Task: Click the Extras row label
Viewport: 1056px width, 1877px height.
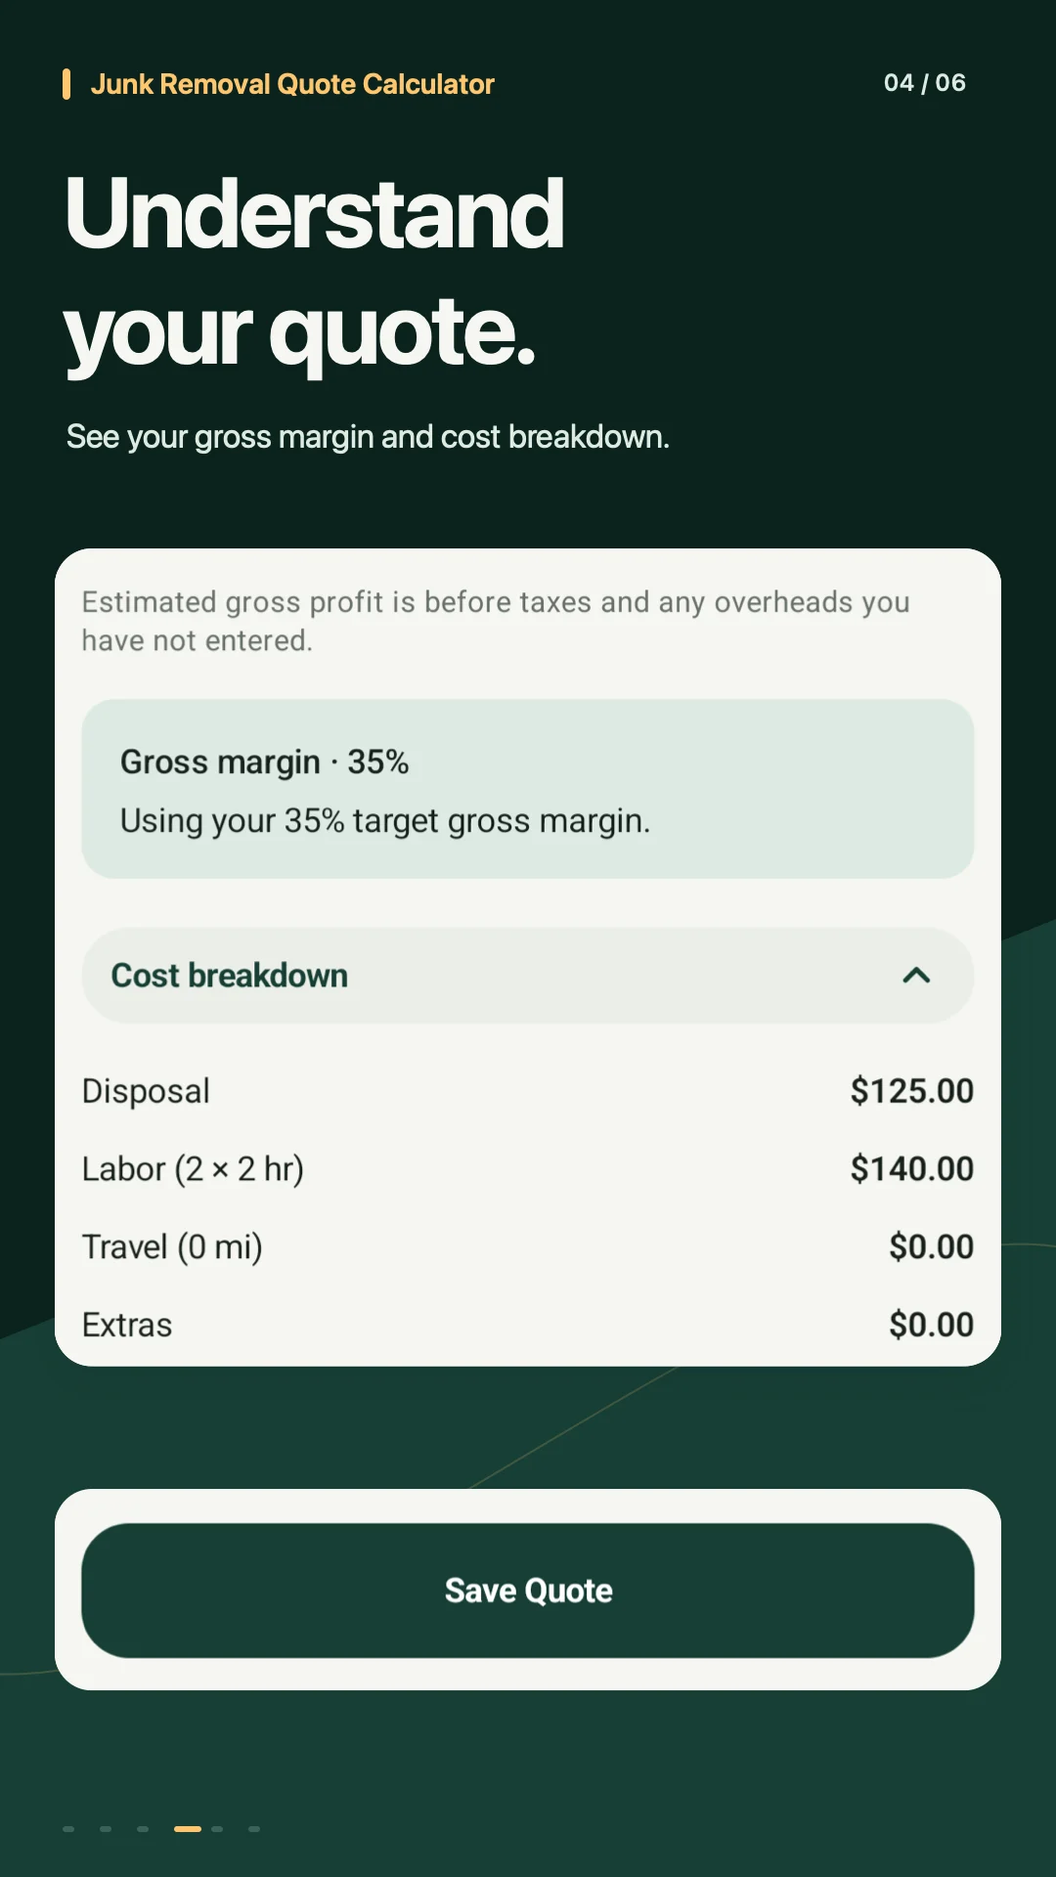Action: click(127, 1326)
